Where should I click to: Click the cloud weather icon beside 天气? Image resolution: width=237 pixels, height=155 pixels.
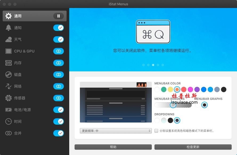click(9, 39)
